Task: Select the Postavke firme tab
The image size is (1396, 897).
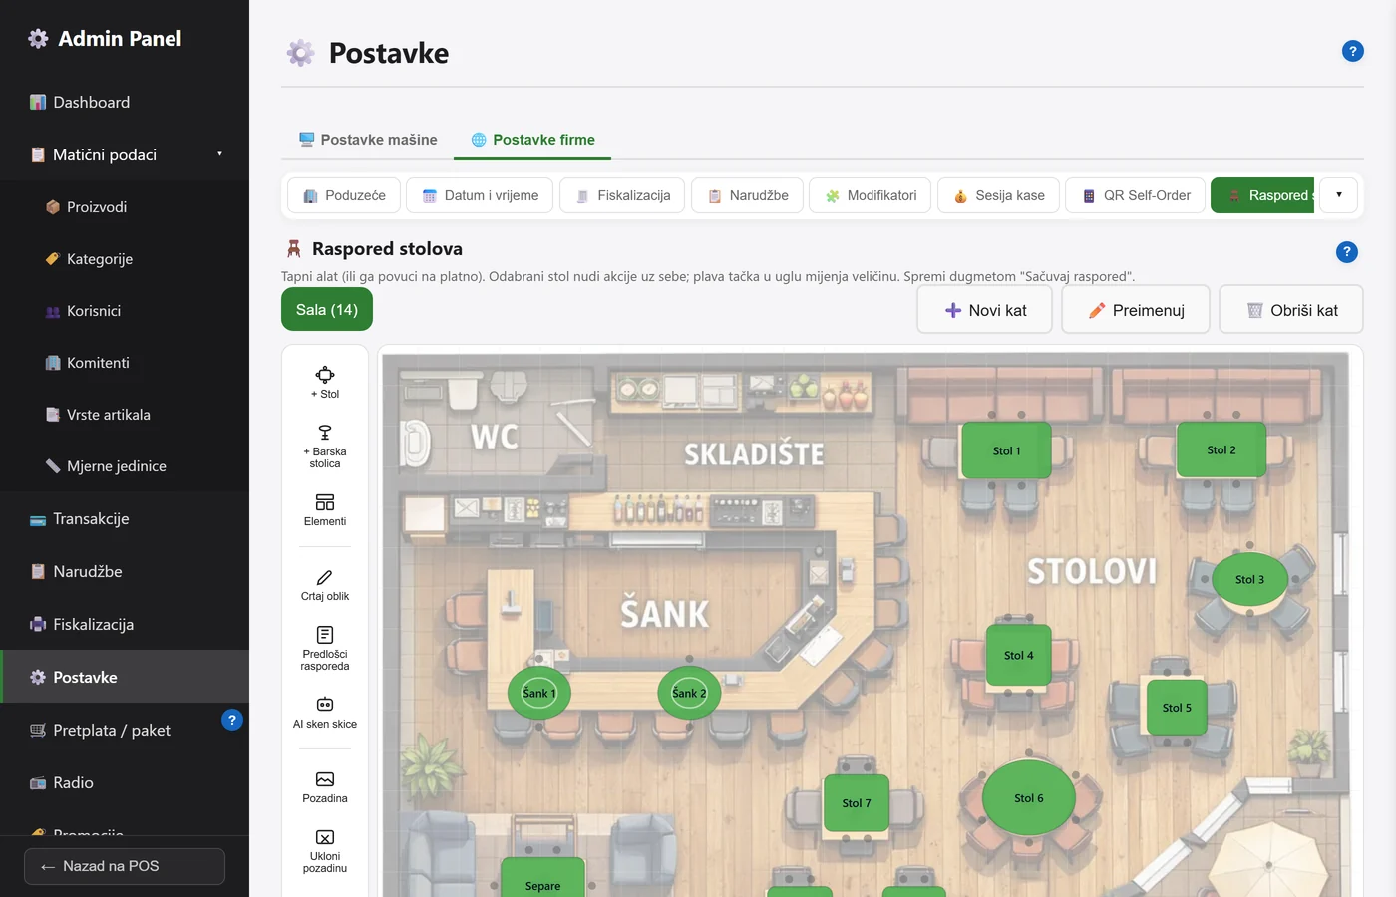Action: (x=532, y=140)
